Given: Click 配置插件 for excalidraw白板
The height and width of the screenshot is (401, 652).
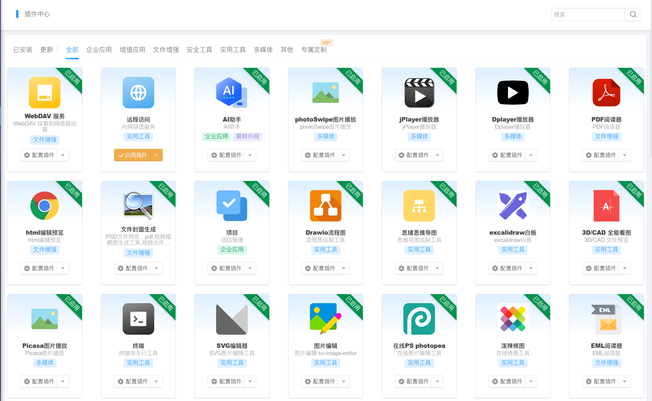Looking at the screenshot, I should [x=507, y=268].
